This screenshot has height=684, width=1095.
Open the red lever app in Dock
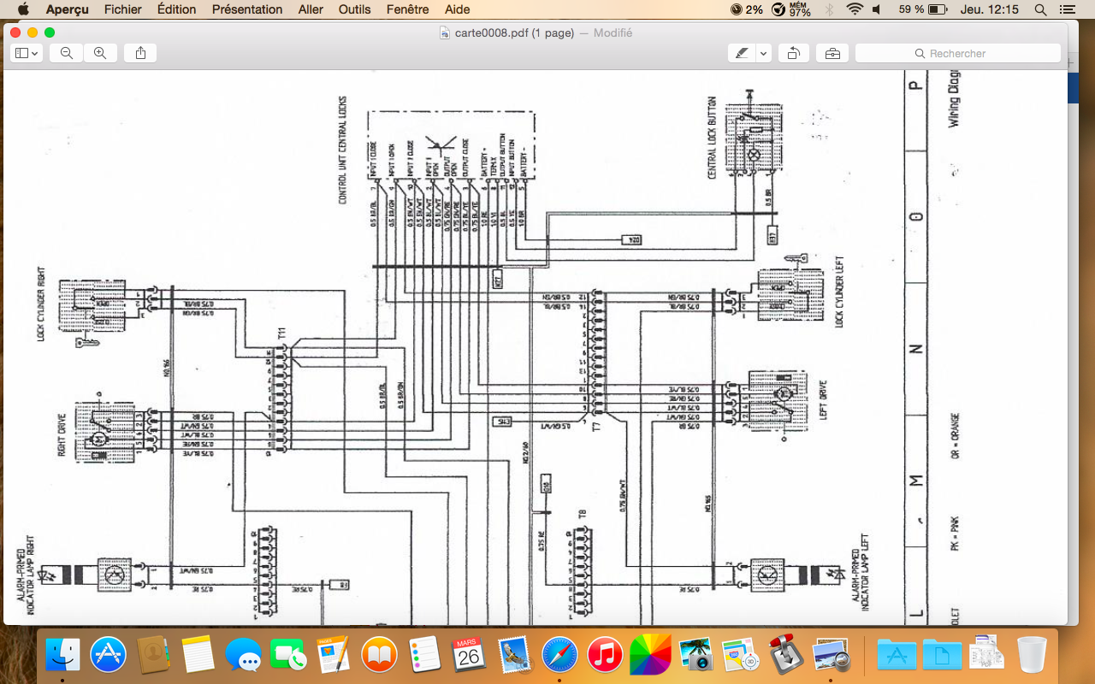[x=786, y=656]
